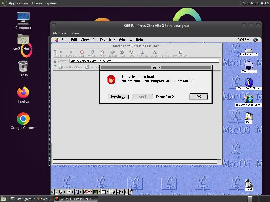
Task: Dismiss the Error dialog with OK
Action: coord(199,97)
